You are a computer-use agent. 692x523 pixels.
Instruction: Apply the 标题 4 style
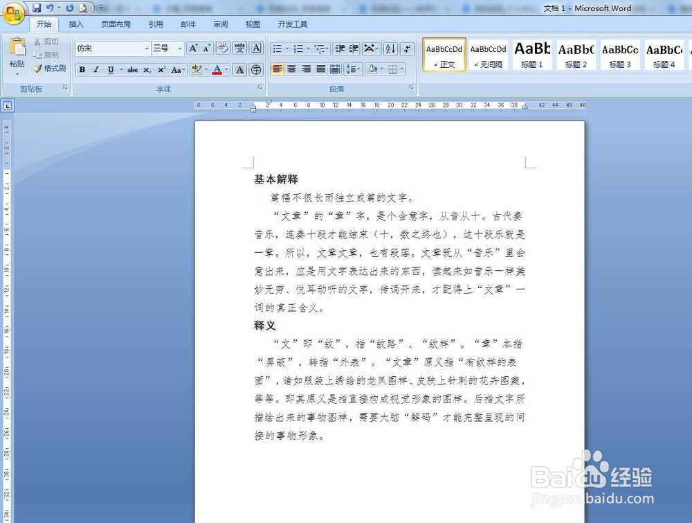click(x=664, y=55)
